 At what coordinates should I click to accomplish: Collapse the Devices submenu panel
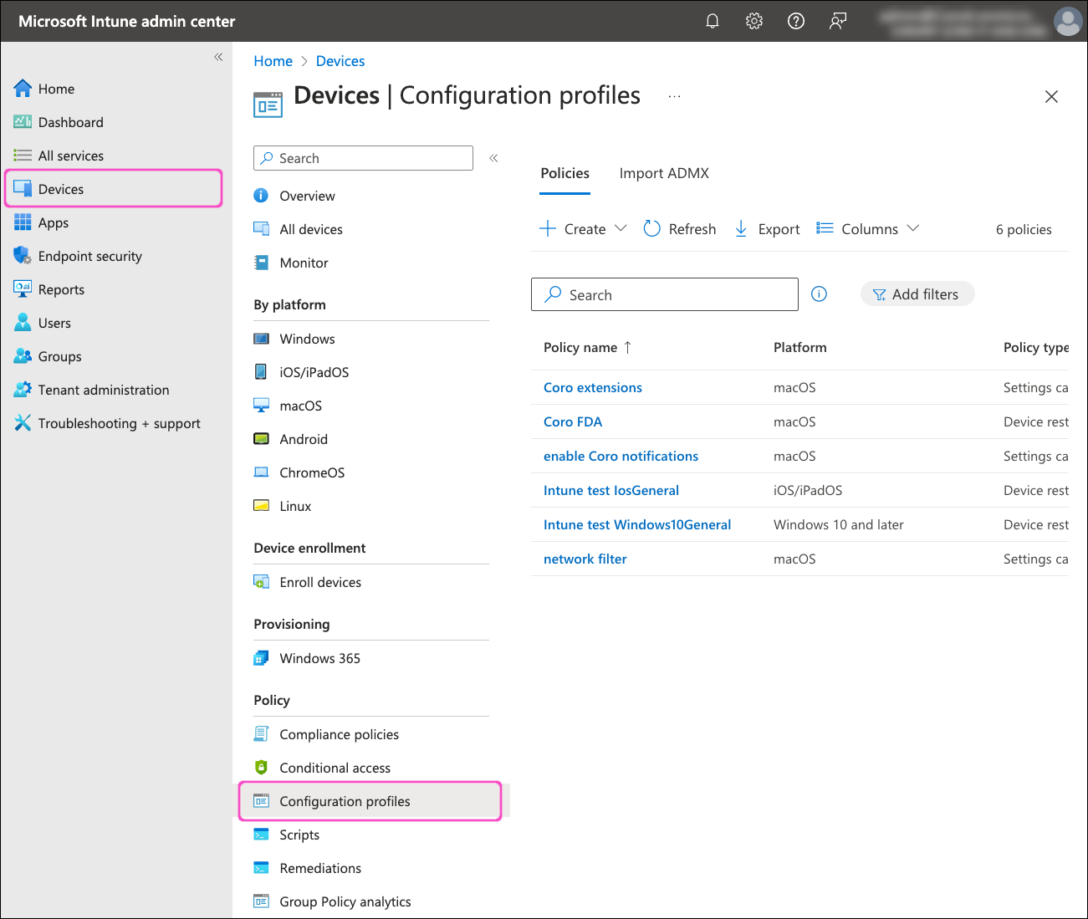pyautogui.click(x=493, y=158)
